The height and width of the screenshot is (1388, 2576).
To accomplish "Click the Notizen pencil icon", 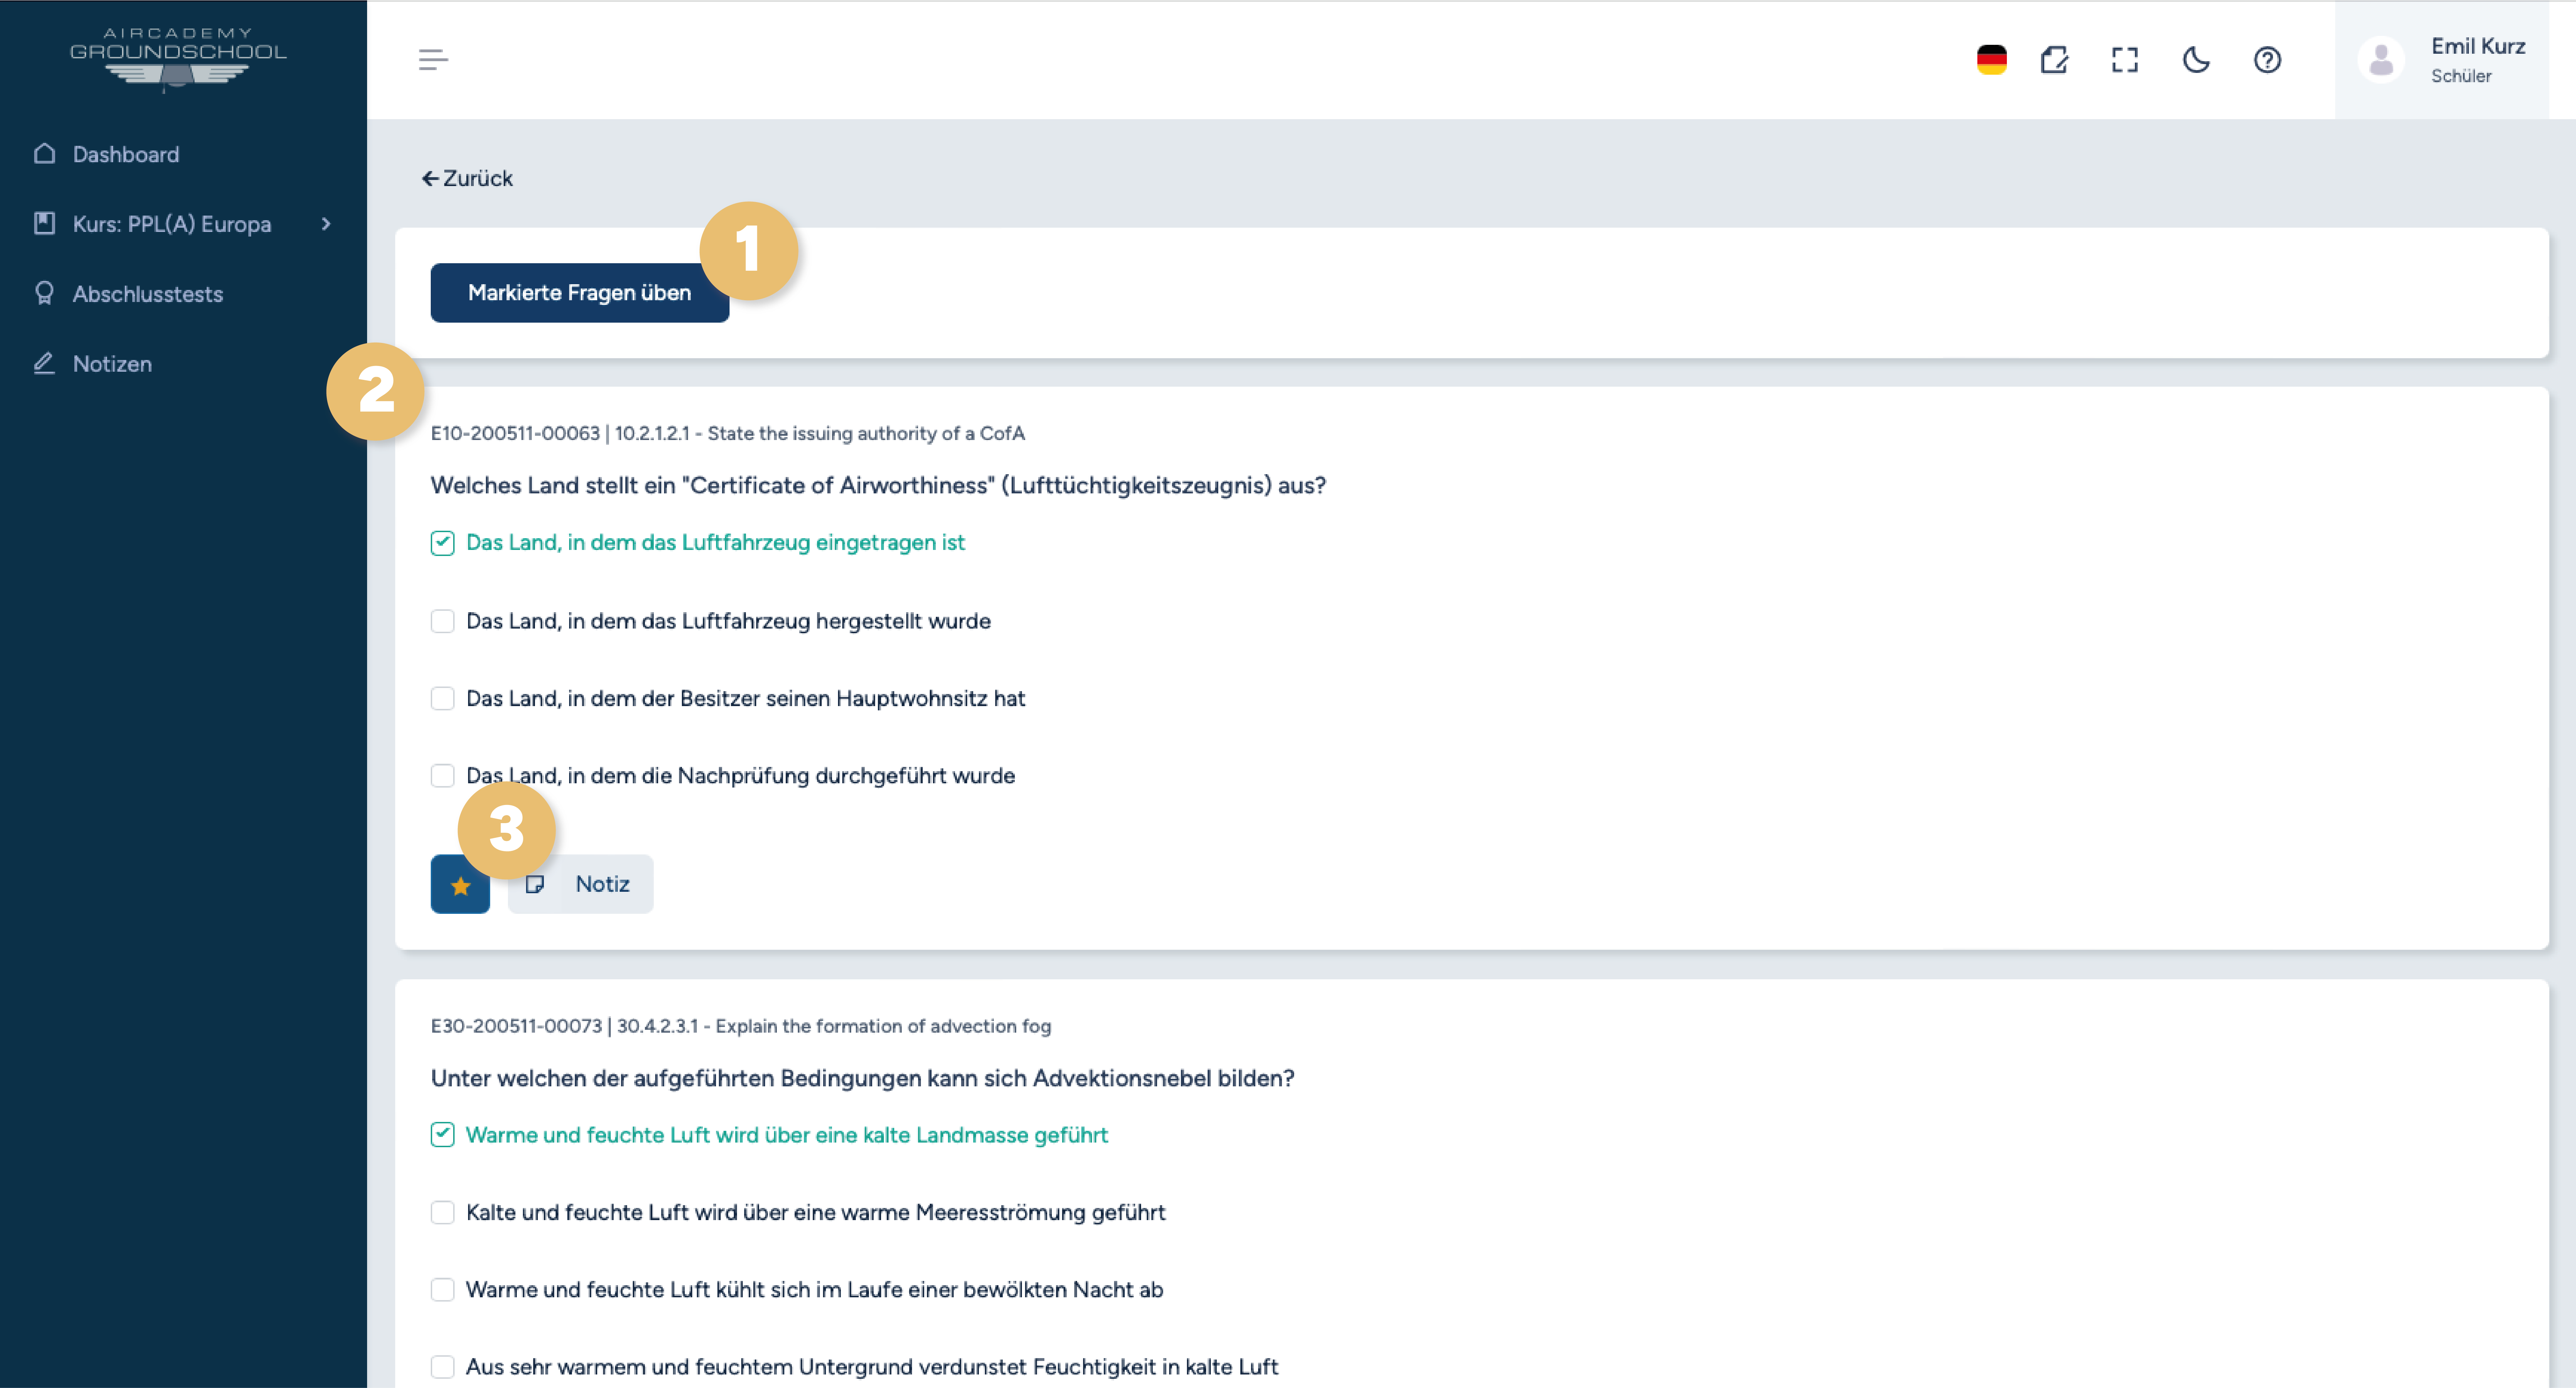I will coord(44,363).
